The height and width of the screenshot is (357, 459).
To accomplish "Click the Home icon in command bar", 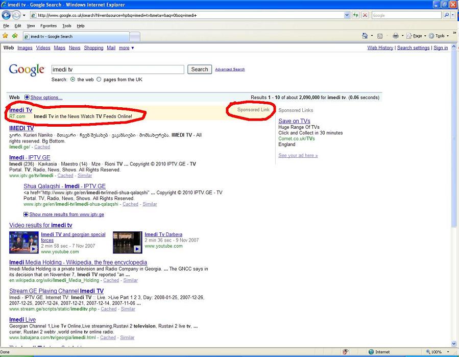I will tap(365, 36).
